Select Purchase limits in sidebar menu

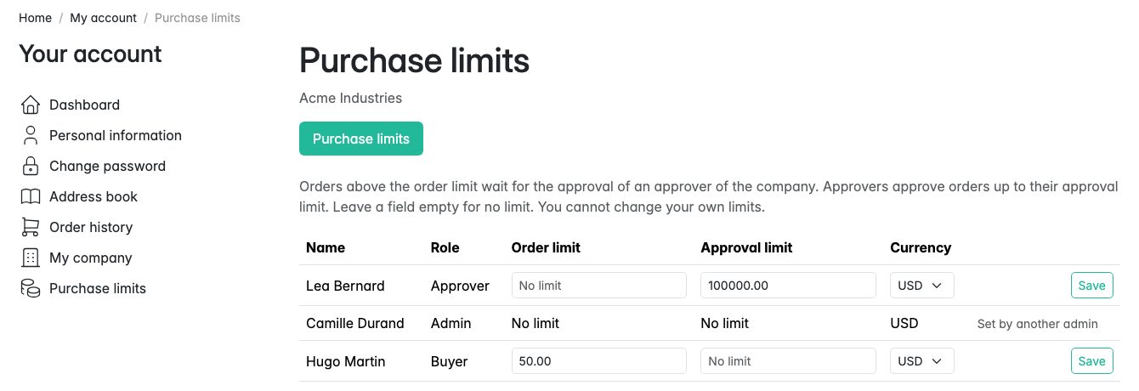98,288
